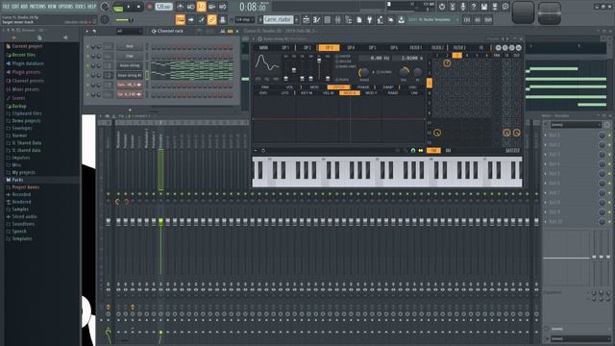
Task: Click the selected green mixer track fader
Action: click(x=160, y=222)
